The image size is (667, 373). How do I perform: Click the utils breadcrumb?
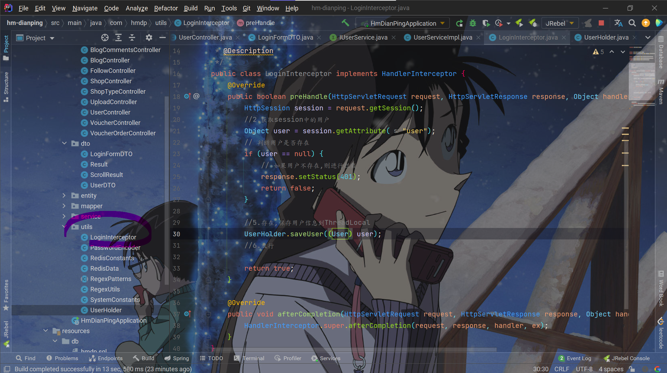[x=161, y=23]
